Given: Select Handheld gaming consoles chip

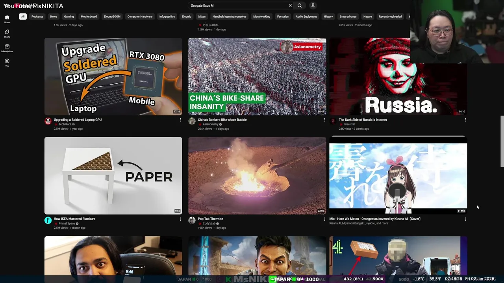Looking at the screenshot, I should 230,17.
